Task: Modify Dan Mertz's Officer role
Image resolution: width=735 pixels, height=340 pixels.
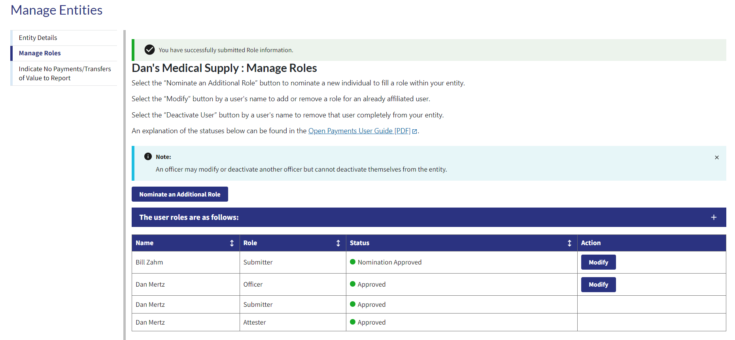Action: [x=598, y=284]
